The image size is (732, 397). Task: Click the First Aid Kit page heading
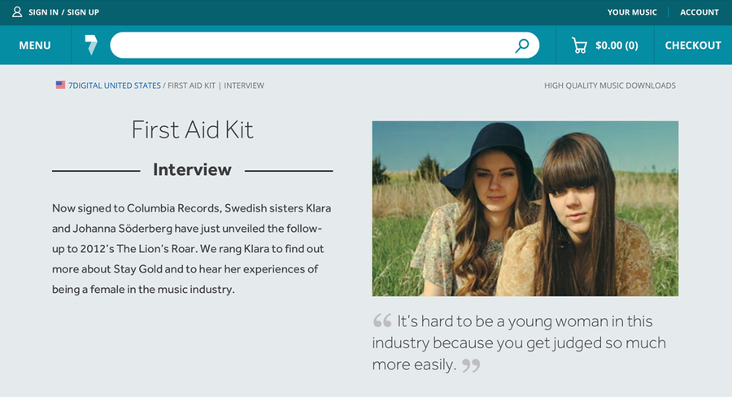point(193,129)
